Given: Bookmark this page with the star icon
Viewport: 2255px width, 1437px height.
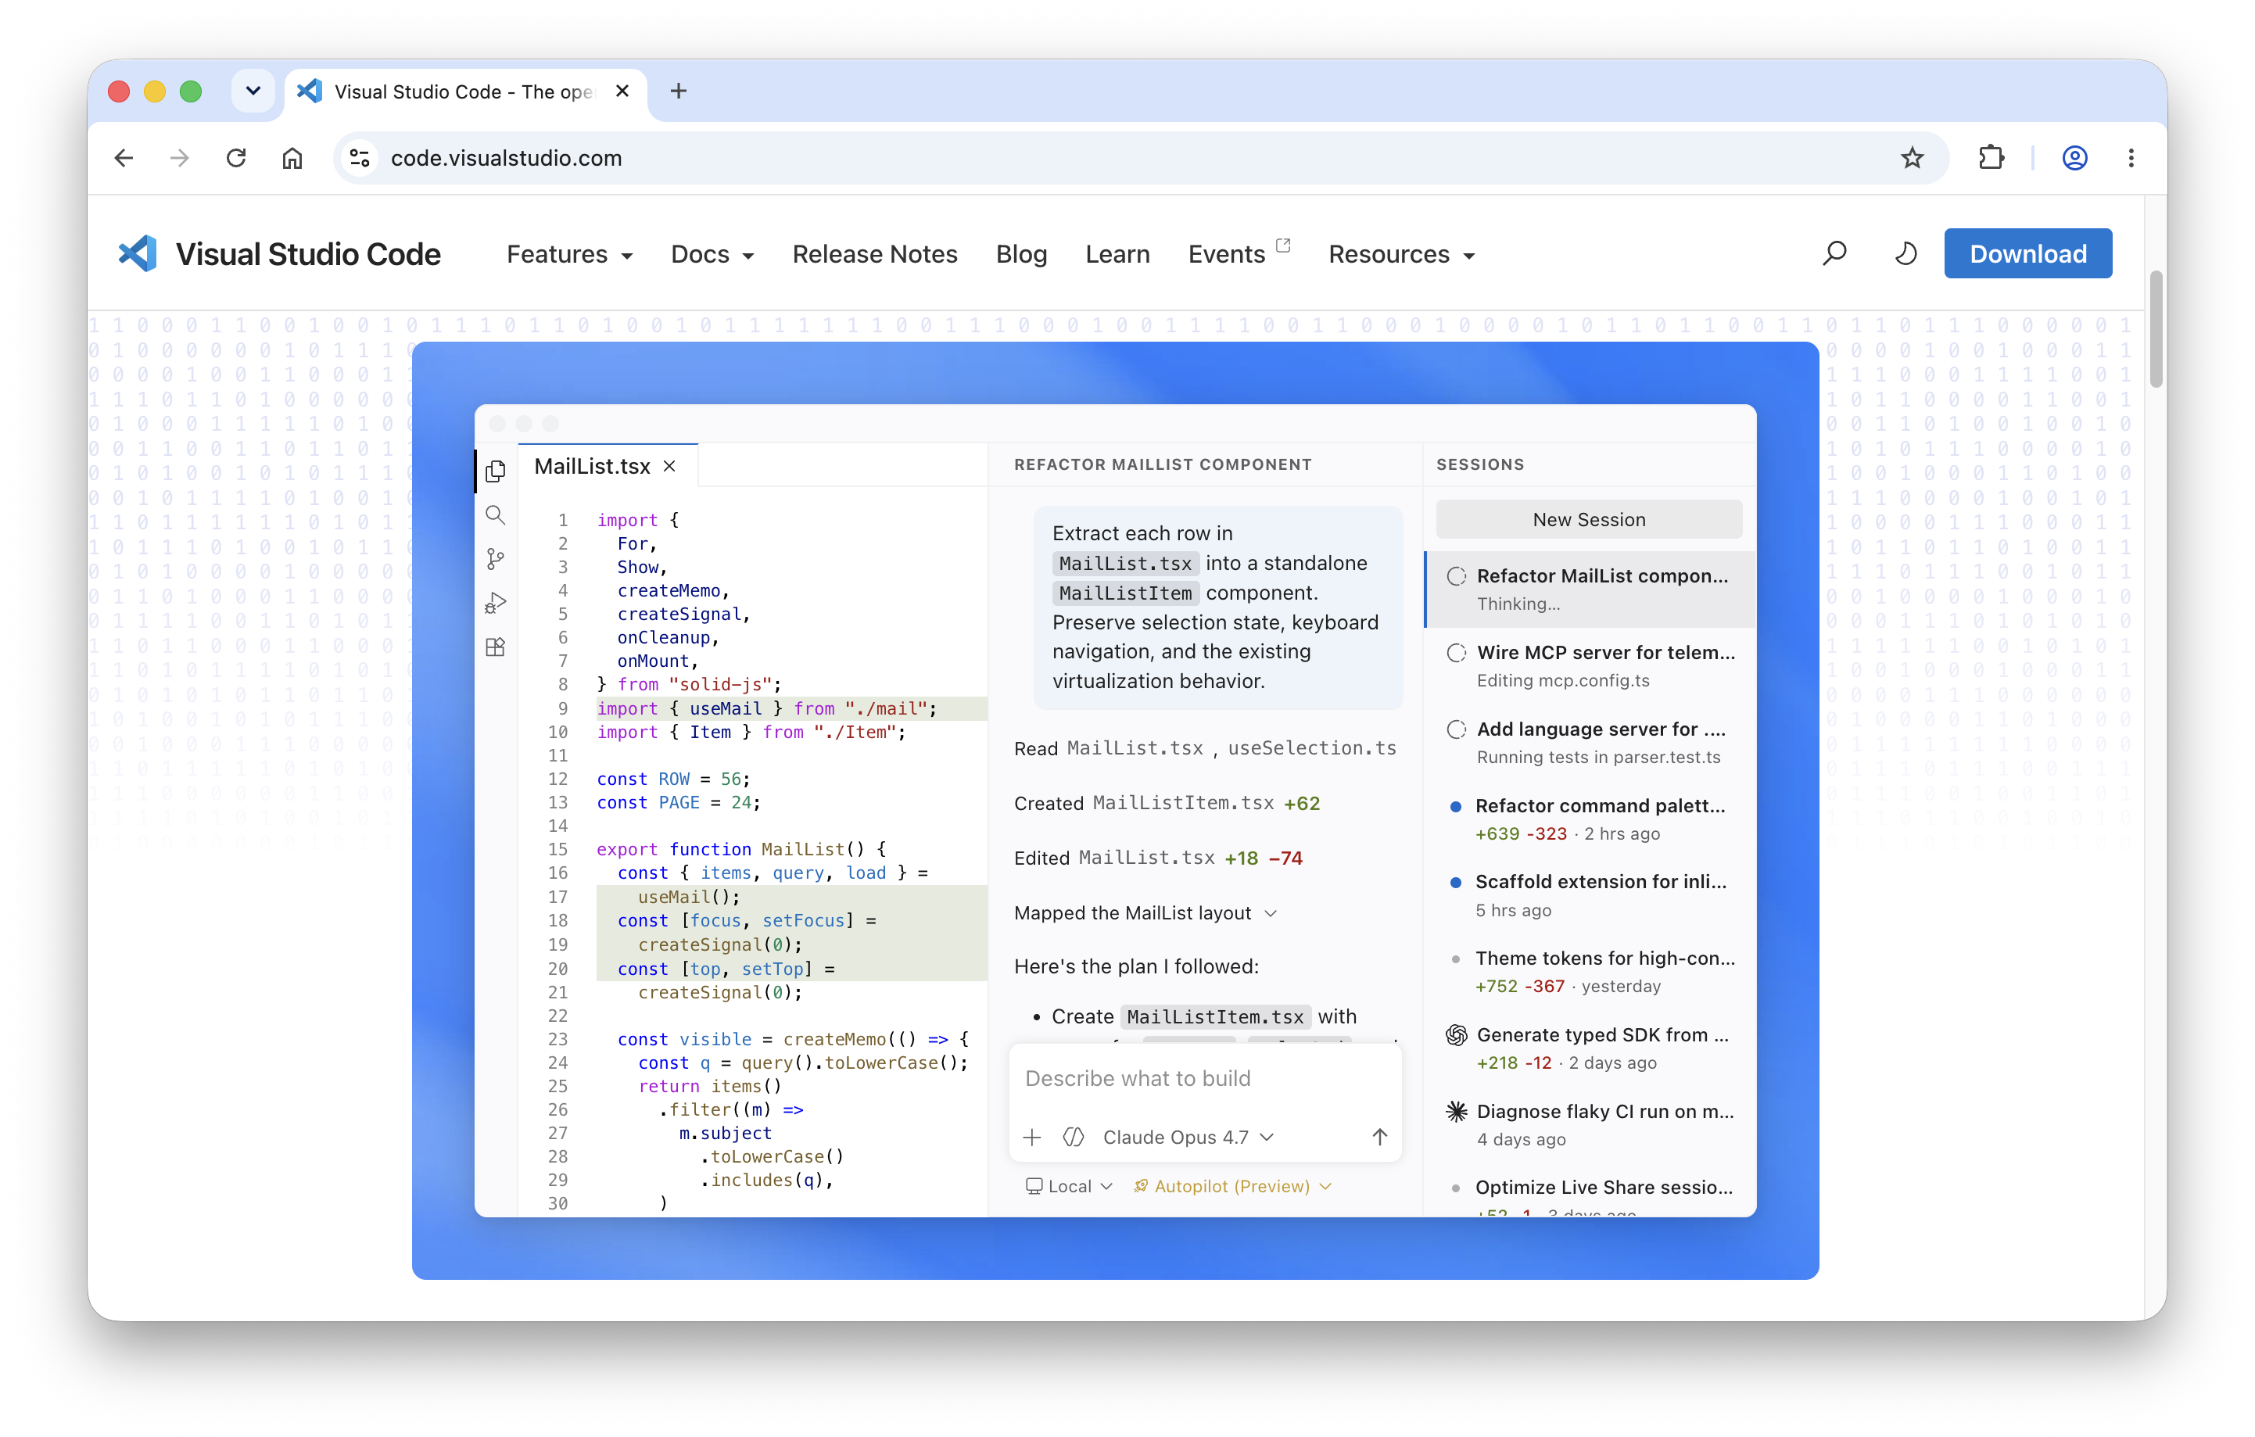Looking at the screenshot, I should [x=1913, y=157].
